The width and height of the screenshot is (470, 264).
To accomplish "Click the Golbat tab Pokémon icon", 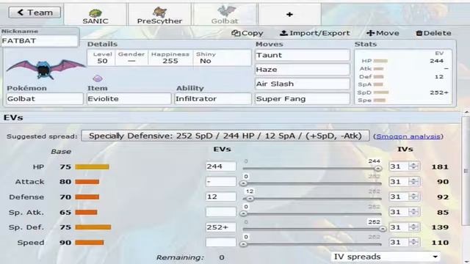I will [x=226, y=12].
